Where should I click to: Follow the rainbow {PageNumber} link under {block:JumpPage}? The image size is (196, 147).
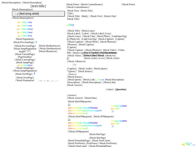coord(25,65)
